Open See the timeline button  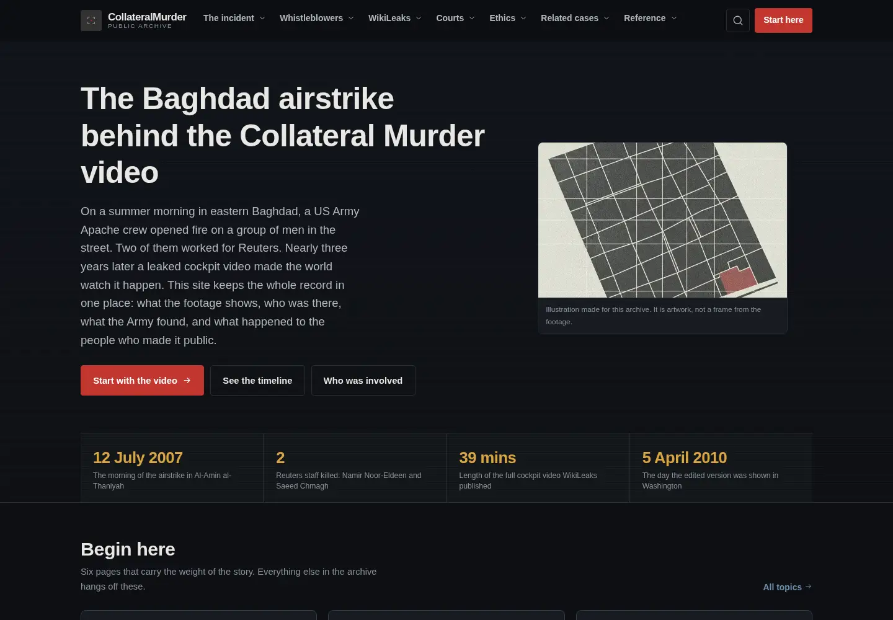point(257,380)
